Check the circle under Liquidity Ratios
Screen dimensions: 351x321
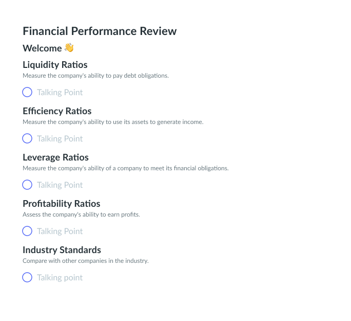tap(27, 92)
